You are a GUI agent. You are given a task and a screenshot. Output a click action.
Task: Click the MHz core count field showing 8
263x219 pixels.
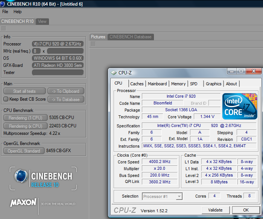pos(36,51)
